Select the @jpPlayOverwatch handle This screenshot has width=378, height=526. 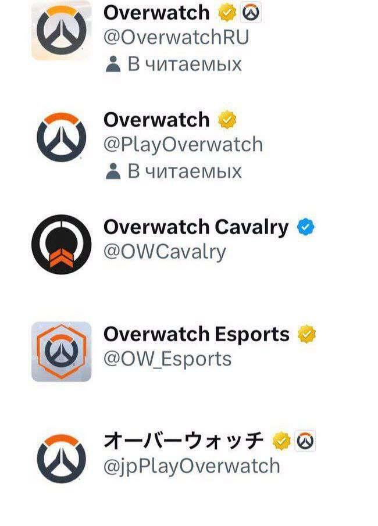click(192, 467)
